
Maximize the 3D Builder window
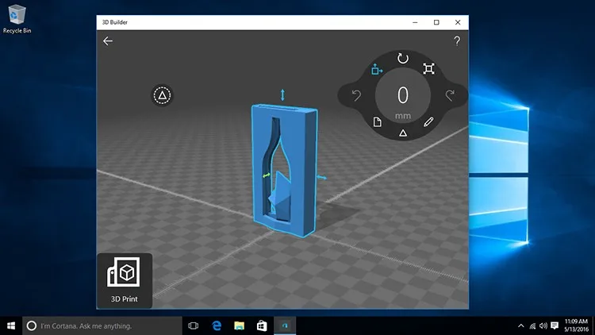pyautogui.click(x=436, y=22)
